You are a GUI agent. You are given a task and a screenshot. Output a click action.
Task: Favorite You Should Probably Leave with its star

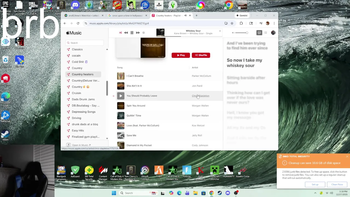[x=113, y=96]
